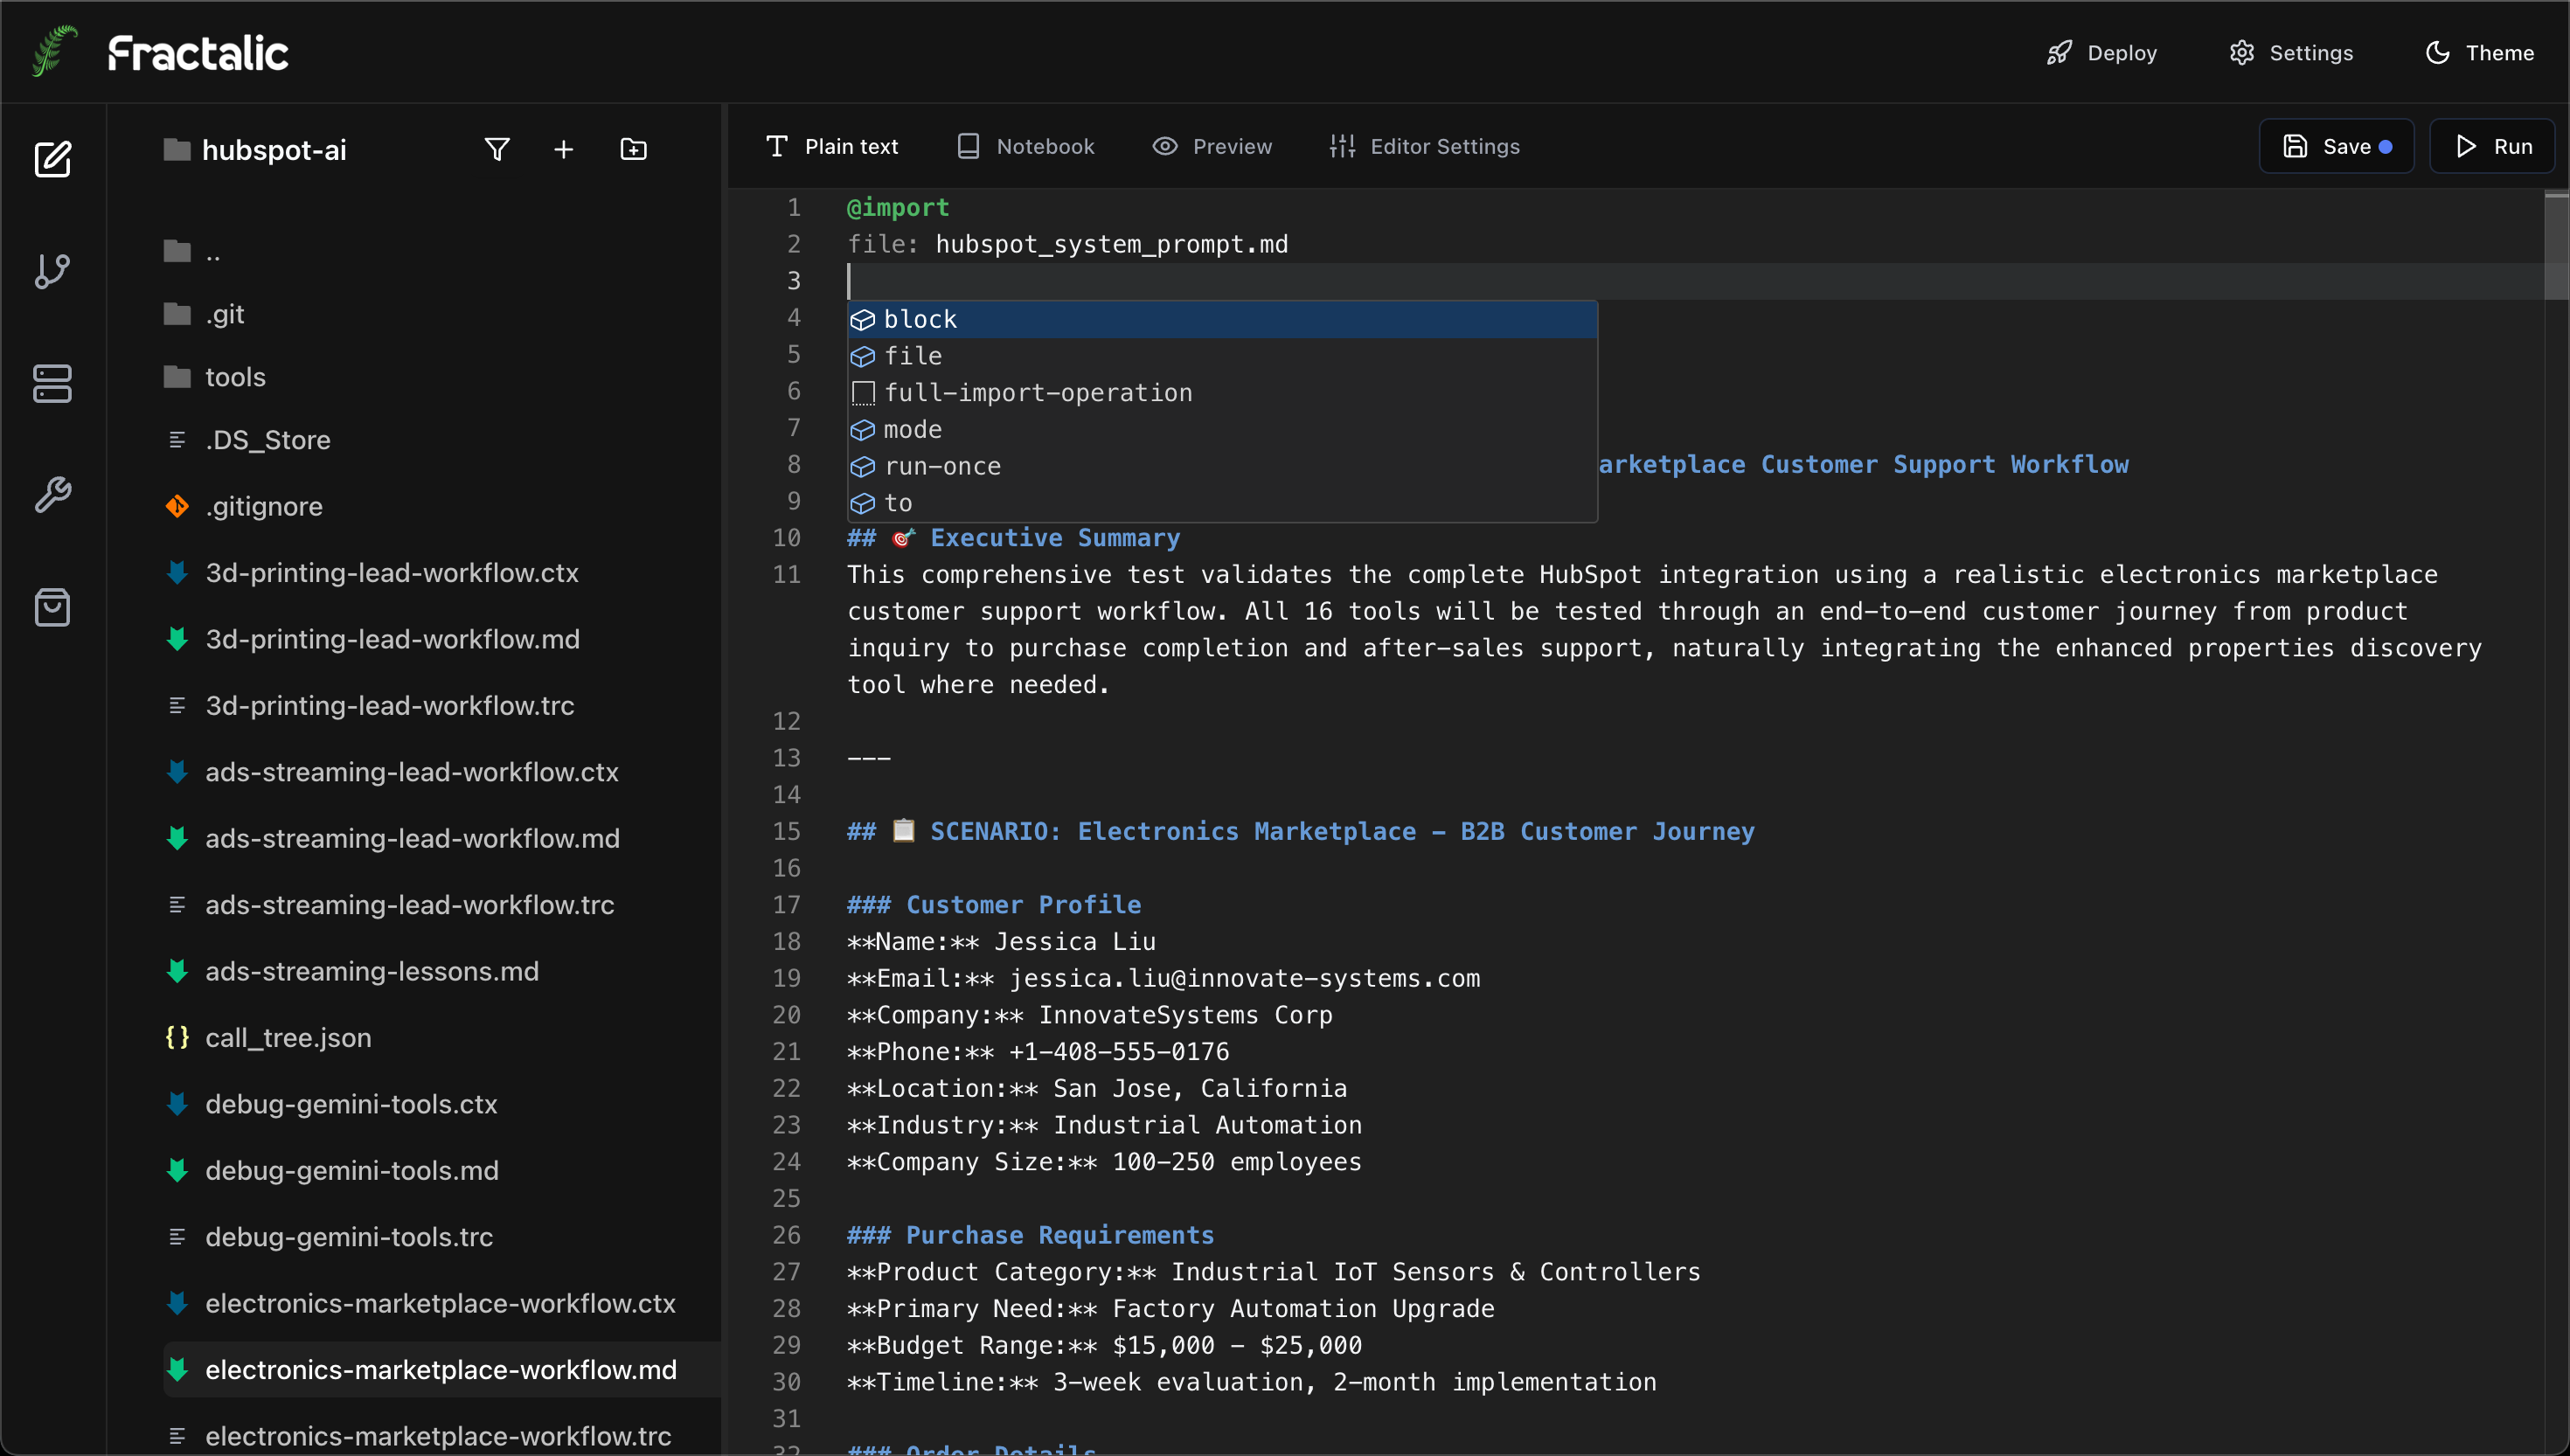Open the wrench tools sidebar icon
This screenshot has width=2570, height=1456.
point(52,495)
